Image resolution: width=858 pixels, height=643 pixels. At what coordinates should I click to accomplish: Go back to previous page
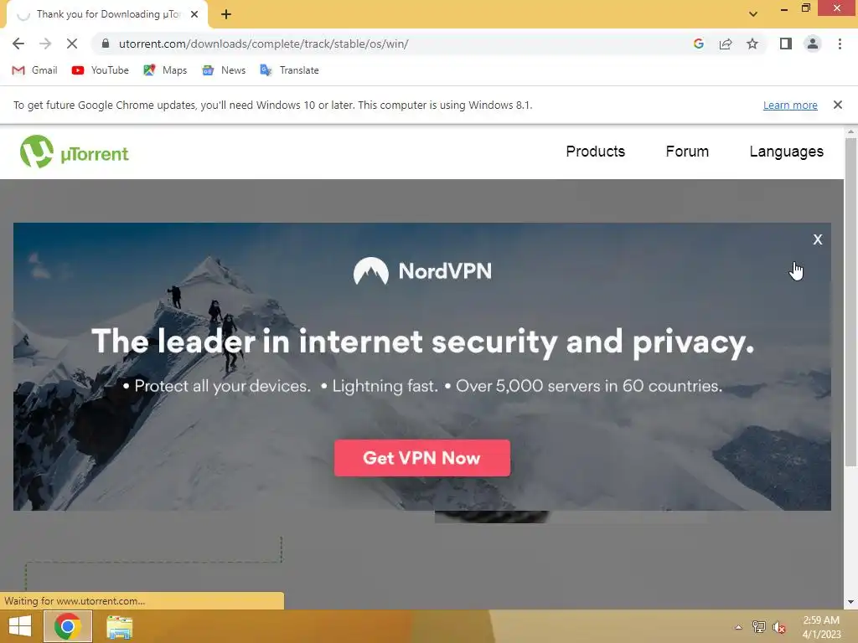[x=18, y=44]
